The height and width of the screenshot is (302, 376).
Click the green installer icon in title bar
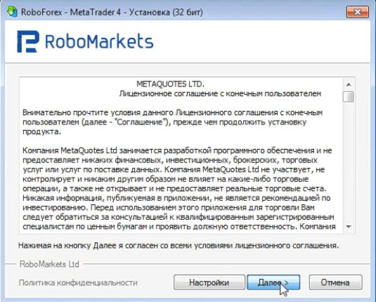pos(12,11)
